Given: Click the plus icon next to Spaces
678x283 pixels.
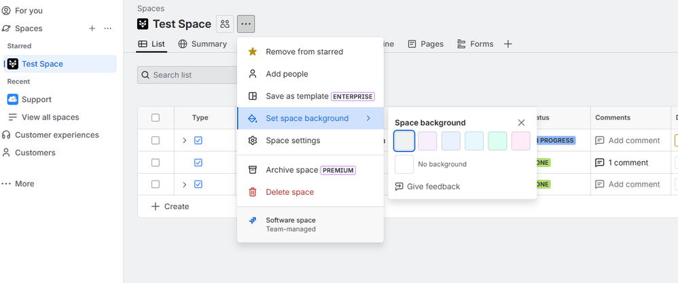Looking at the screenshot, I should (92, 29).
